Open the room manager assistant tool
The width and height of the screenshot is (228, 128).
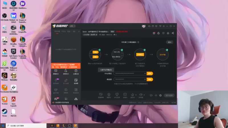pos(66,72)
